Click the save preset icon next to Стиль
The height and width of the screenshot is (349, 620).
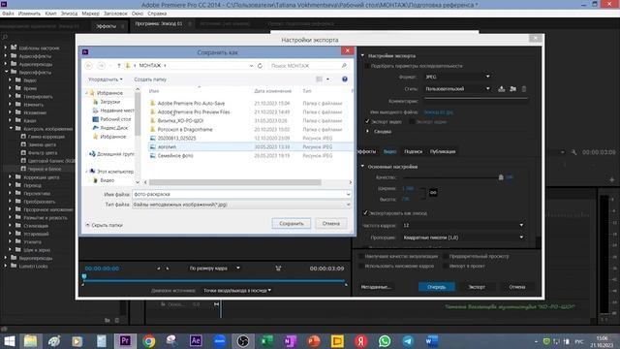pyautogui.click(x=502, y=89)
